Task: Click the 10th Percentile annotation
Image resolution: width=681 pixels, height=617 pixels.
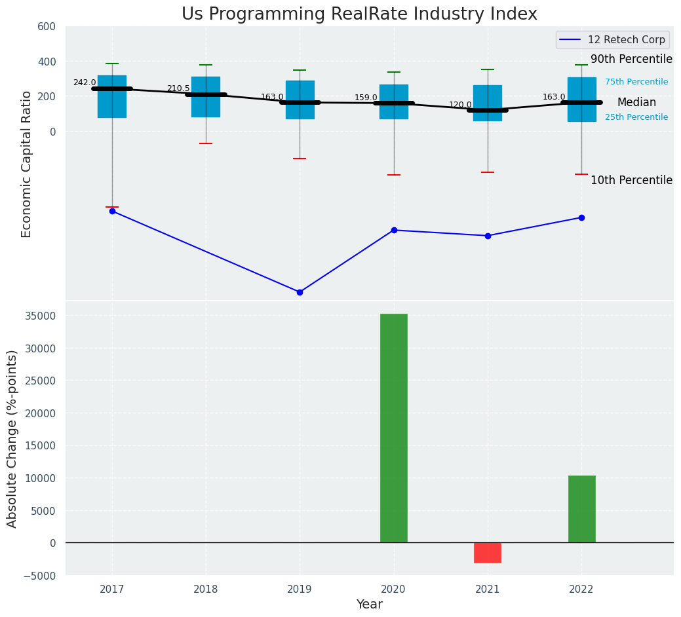Action: coord(631,181)
